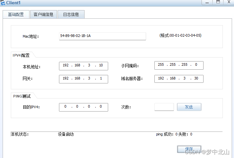Click the 目的IPV4 address field
234x158 pixels.
tap(84, 107)
